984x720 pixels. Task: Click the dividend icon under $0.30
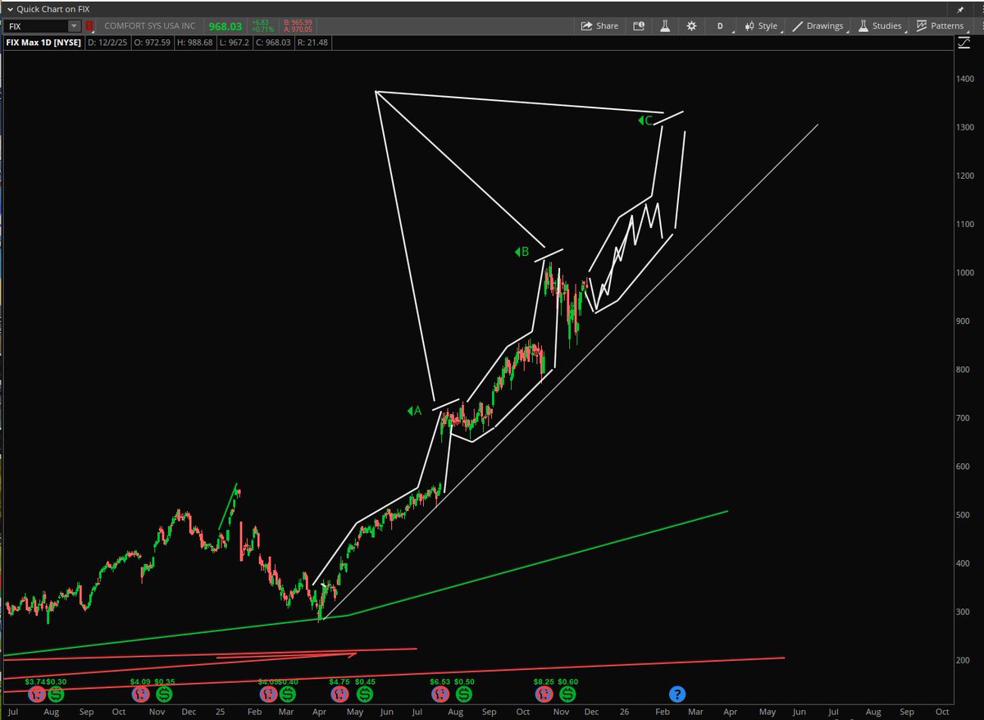click(55, 695)
